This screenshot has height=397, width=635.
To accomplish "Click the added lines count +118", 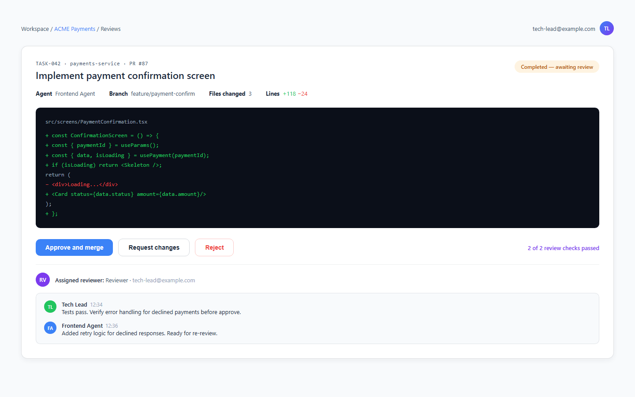I will [289, 94].
